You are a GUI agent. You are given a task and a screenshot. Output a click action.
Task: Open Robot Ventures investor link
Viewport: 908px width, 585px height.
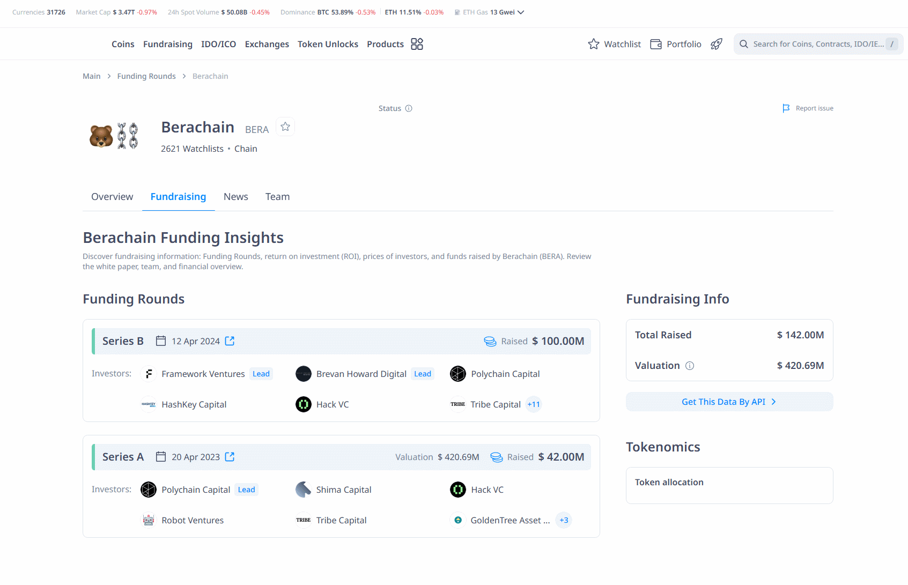[x=193, y=520]
